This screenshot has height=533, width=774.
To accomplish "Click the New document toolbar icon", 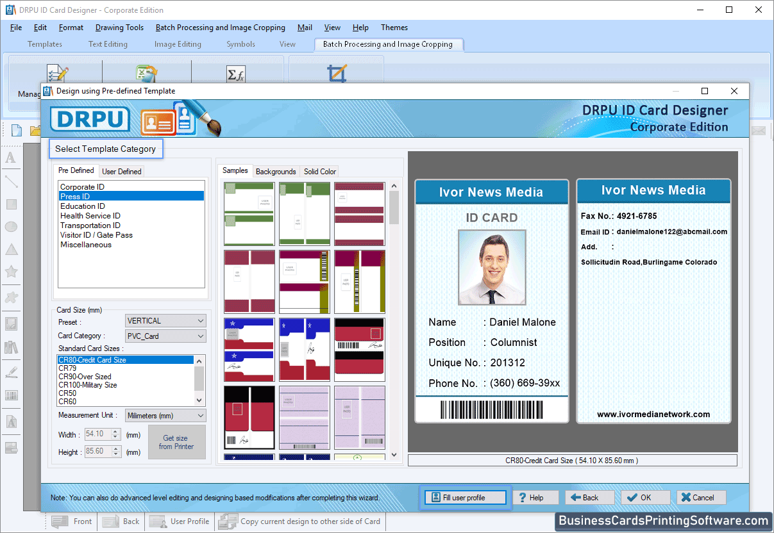I will (17, 131).
